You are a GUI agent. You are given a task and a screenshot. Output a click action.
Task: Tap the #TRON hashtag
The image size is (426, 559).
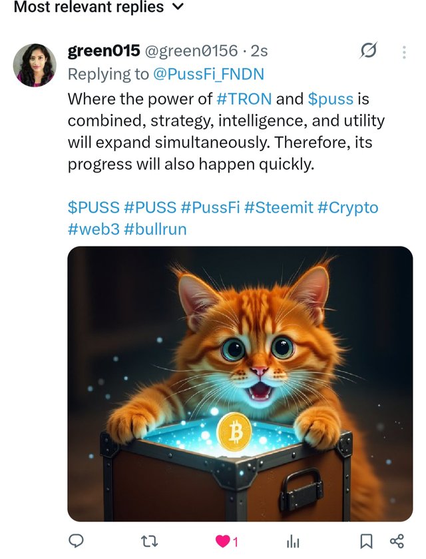[244, 99]
